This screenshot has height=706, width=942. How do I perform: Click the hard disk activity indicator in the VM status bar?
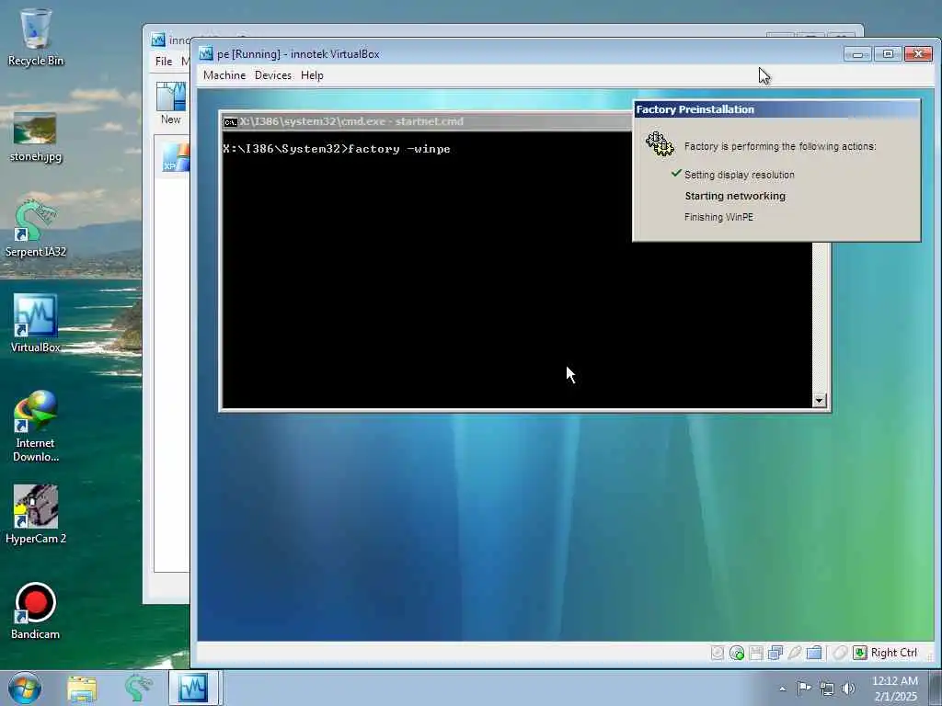pos(718,653)
